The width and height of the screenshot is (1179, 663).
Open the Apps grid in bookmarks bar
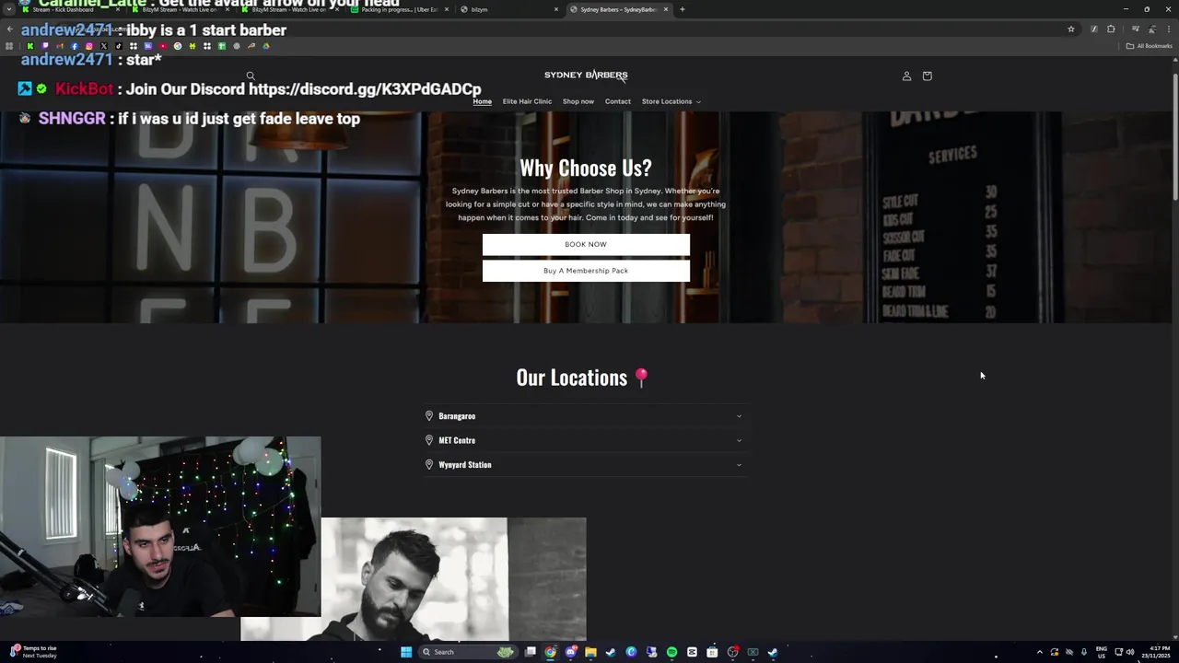[x=9, y=46]
